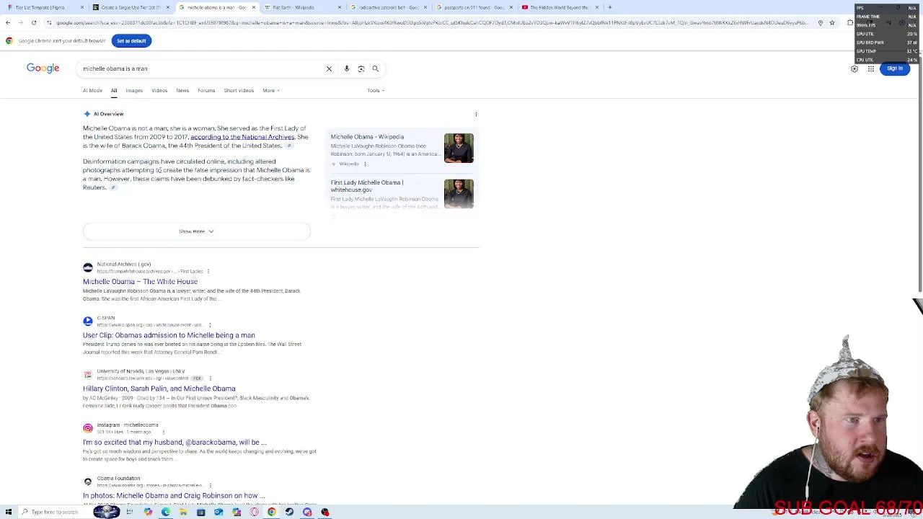Image resolution: width=923 pixels, height=519 pixels.
Task: Clear the search query with X
Action: pos(329,68)
